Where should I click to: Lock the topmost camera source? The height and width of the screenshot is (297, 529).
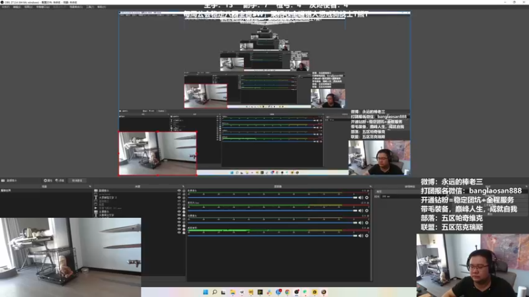[x=184, y=191]
